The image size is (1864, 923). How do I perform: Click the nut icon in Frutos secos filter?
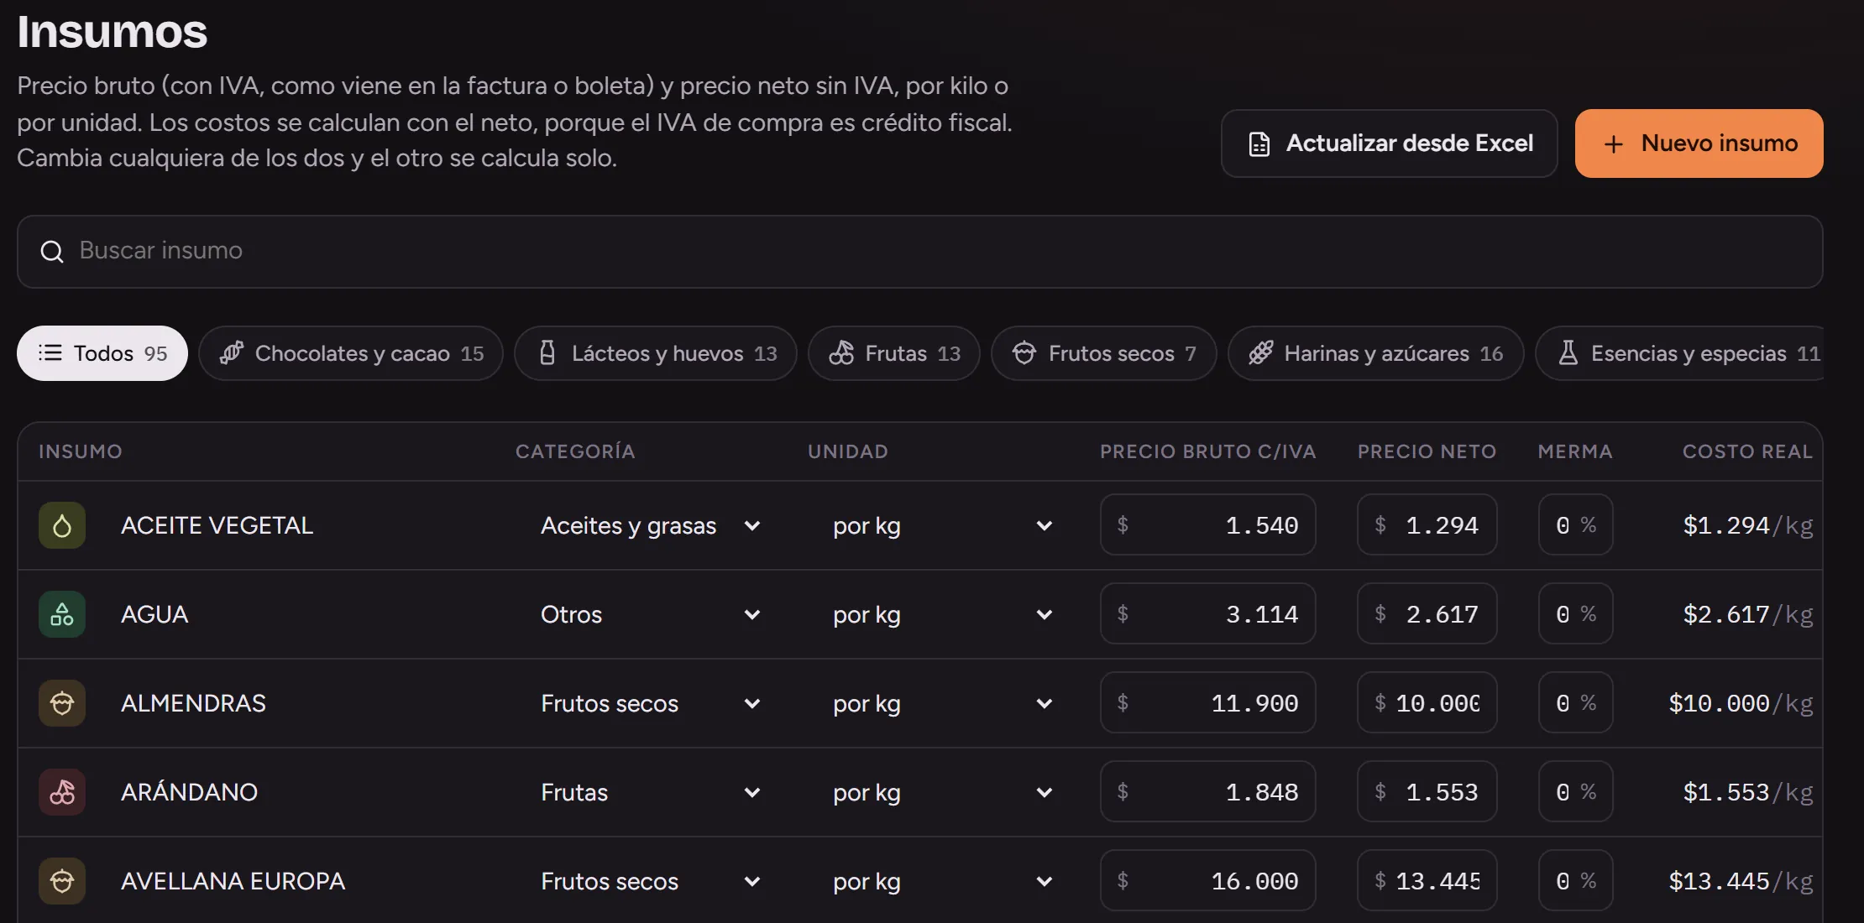click(x=1024, y=352)
